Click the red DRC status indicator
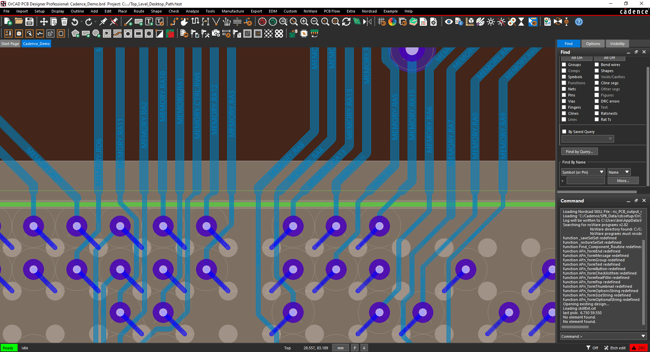650x352 pixels. [x=639, y=348]
